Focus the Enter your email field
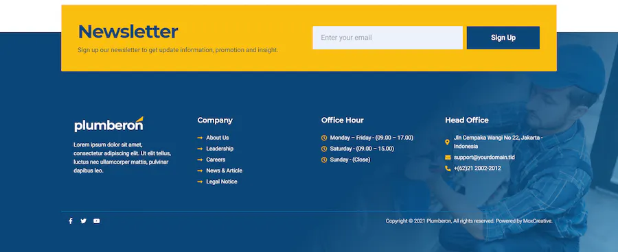 pyautogui.click(x=387, y=38)
